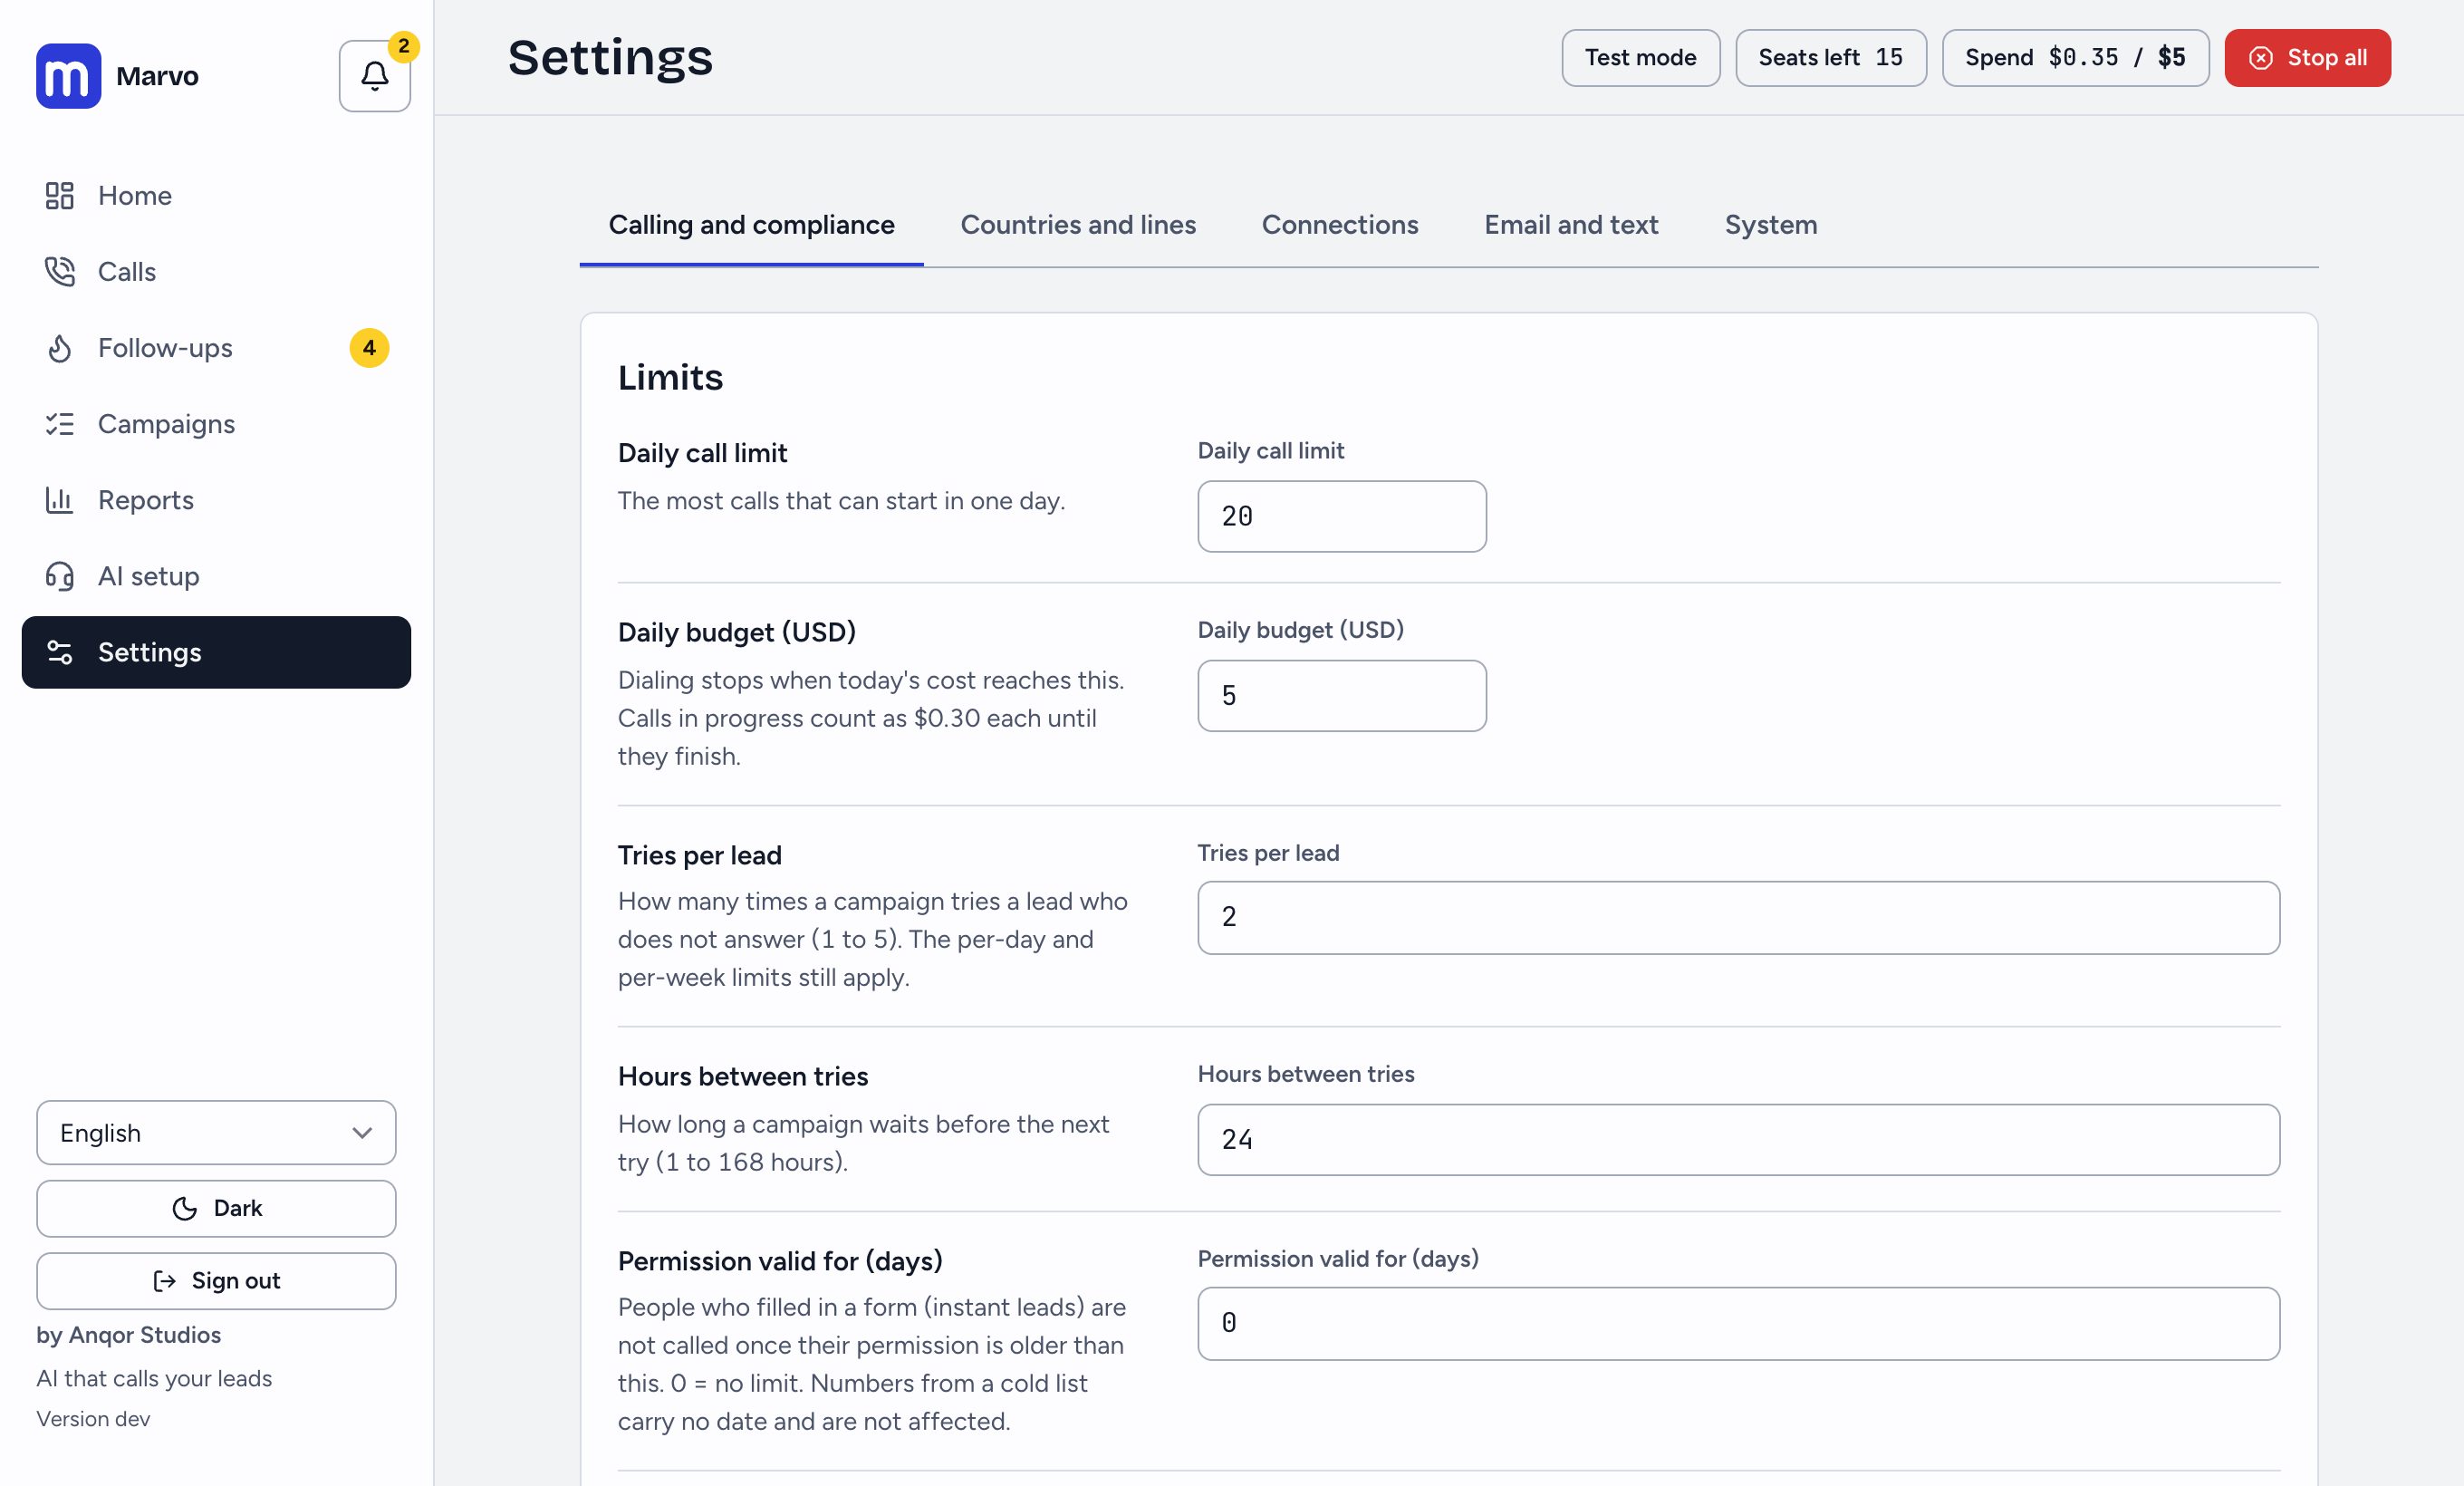Click the Follow-ups badge showing 4

(369, 348)
